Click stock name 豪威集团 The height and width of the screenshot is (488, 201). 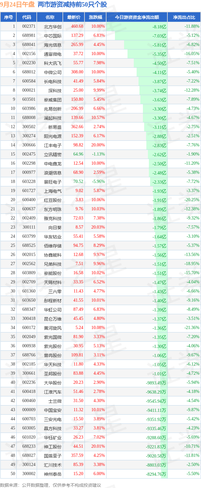tap(53, 99)
